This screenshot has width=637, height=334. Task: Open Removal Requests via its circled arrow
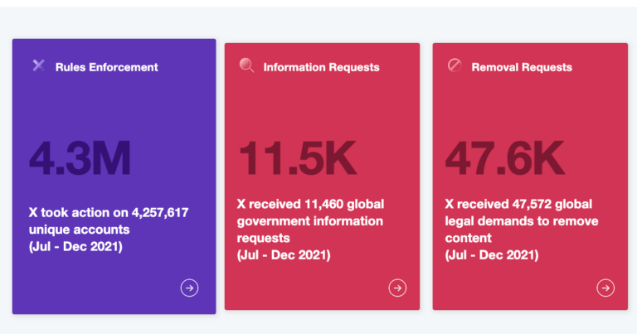pos(605,288)
